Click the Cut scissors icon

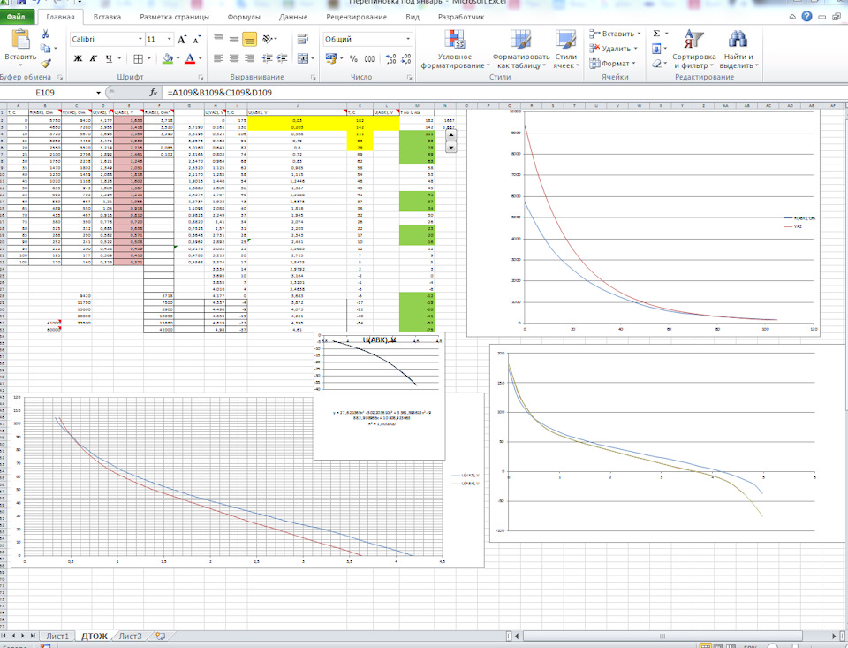tap(46, 34)
